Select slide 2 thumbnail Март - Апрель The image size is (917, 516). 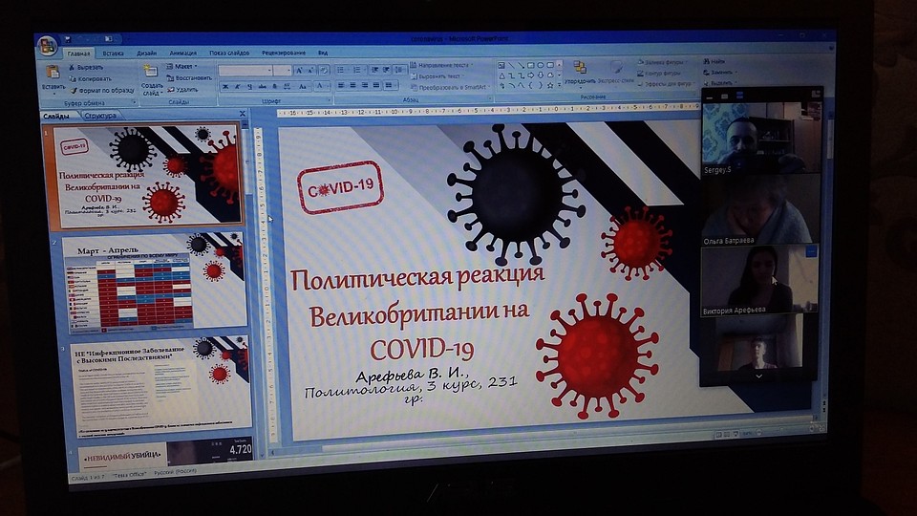pos(154,283)
